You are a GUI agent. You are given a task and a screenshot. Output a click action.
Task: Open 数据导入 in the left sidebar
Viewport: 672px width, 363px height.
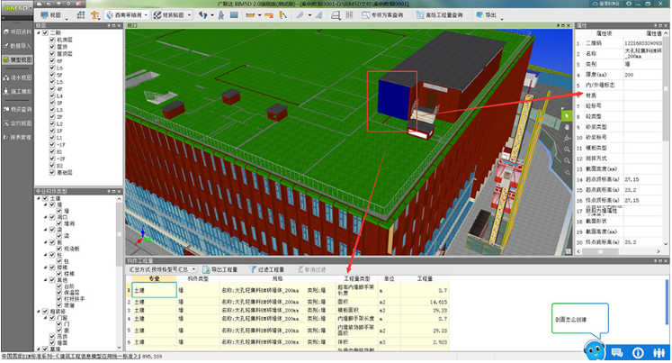tap(16, 46)
